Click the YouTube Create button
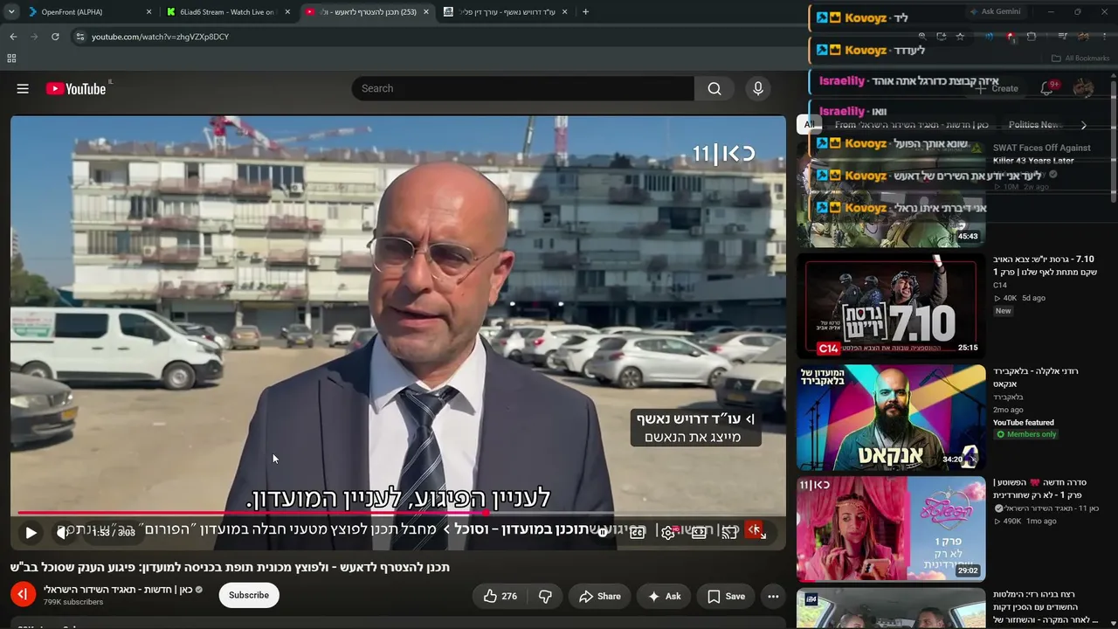Screen dimensions: 1118x629 point(997,88)
